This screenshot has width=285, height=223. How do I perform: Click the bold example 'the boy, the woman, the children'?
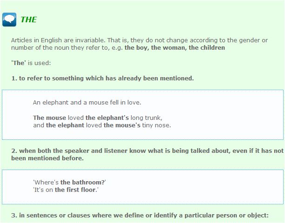pos(174,47)
